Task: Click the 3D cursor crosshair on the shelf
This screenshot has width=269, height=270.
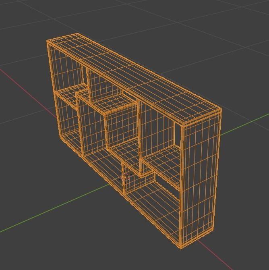Action: (x=125, y=177)
